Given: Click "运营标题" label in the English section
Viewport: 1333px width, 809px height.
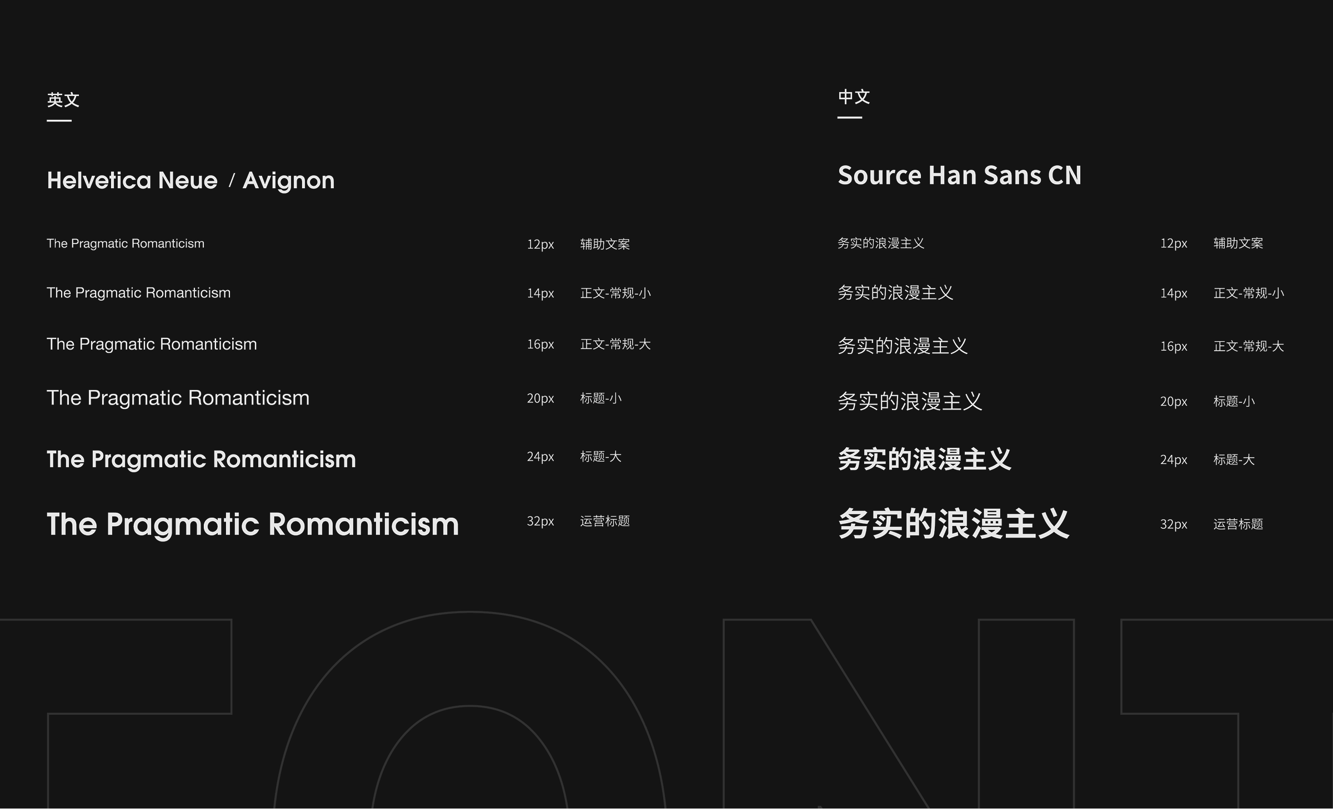Looking at the screenshot, I should click(x=605, y=521).
